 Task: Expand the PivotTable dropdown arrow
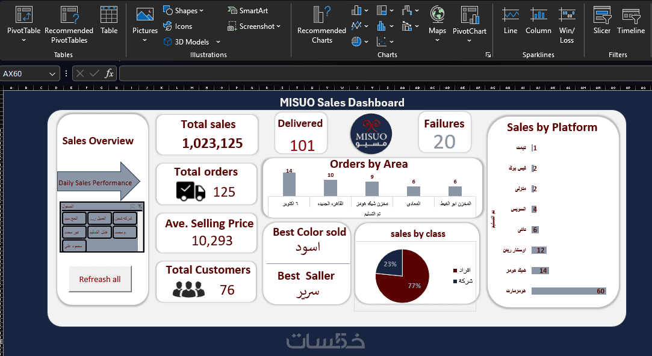click(x=23, y=40)
